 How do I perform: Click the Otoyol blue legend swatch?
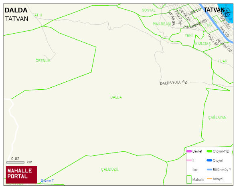(x=209, y=160)
